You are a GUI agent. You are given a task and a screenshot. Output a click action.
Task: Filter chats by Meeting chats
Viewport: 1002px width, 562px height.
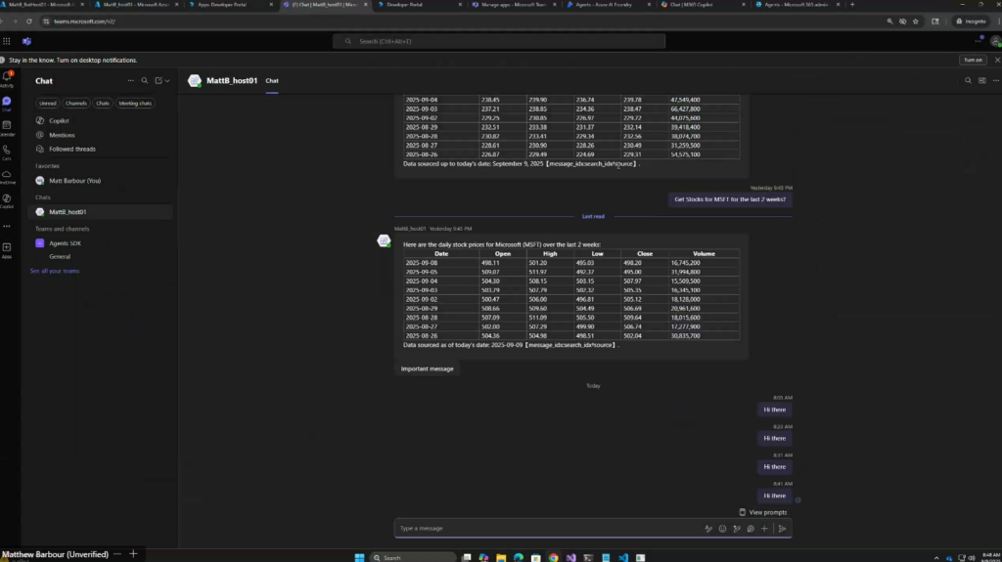pyautogui.click(x=135, y=104)
